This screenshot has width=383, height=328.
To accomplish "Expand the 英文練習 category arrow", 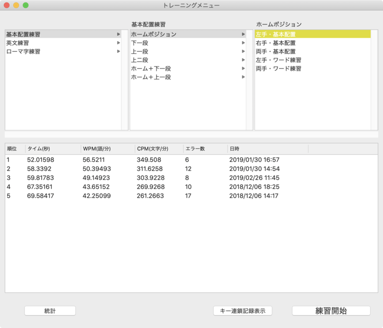I will (118, 43).
